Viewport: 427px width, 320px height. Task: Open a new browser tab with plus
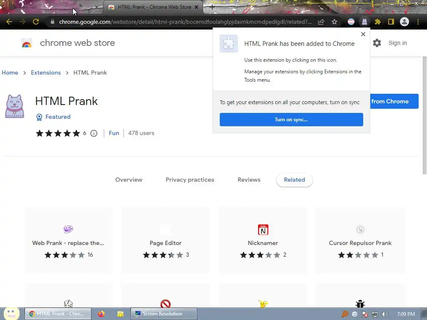click(x=212, y=7)
